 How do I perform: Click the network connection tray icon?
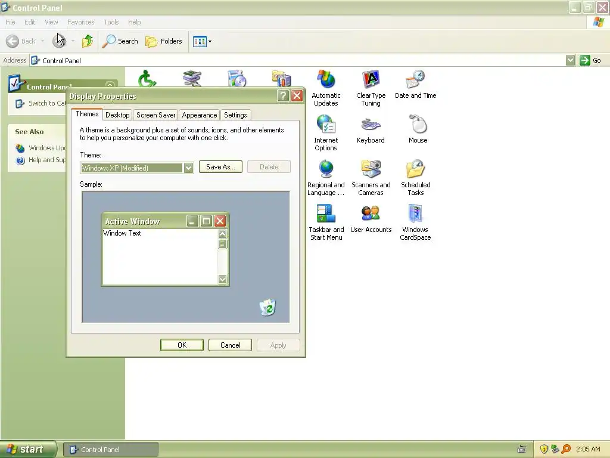[x=555, y=449]
